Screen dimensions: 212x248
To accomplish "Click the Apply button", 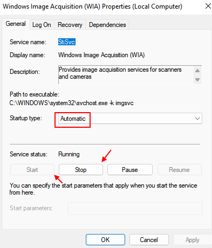I will (193, 240).
